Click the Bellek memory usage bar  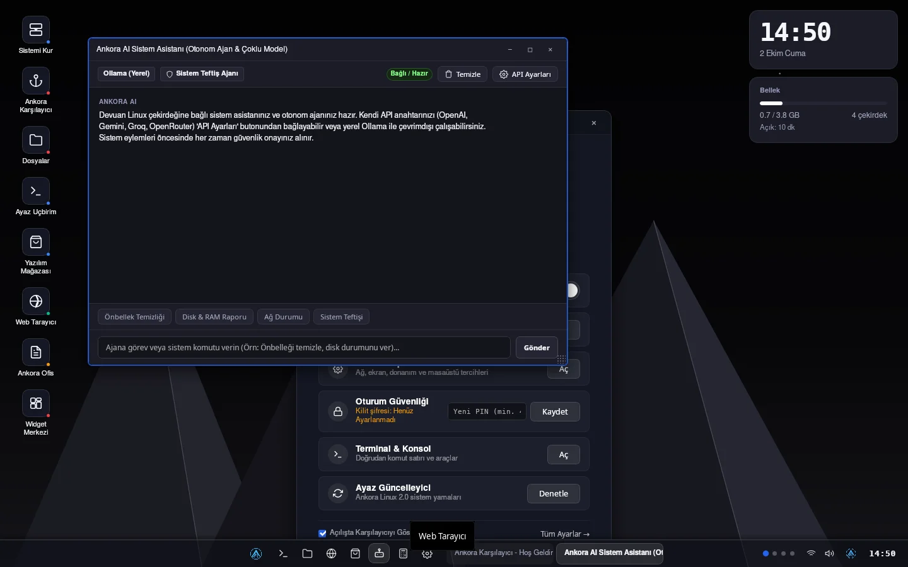(x=823, y=103)
